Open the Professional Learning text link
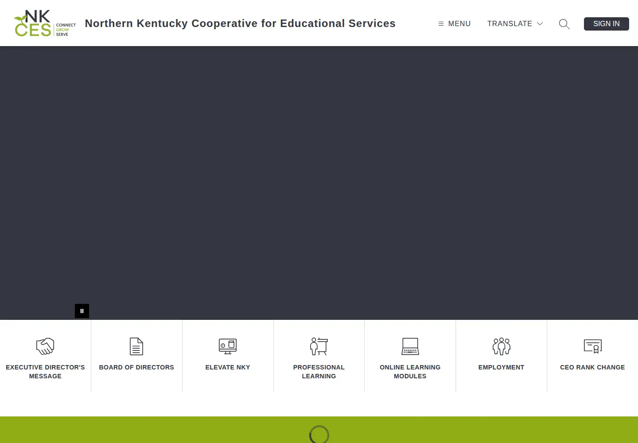 tap(319, 372)
